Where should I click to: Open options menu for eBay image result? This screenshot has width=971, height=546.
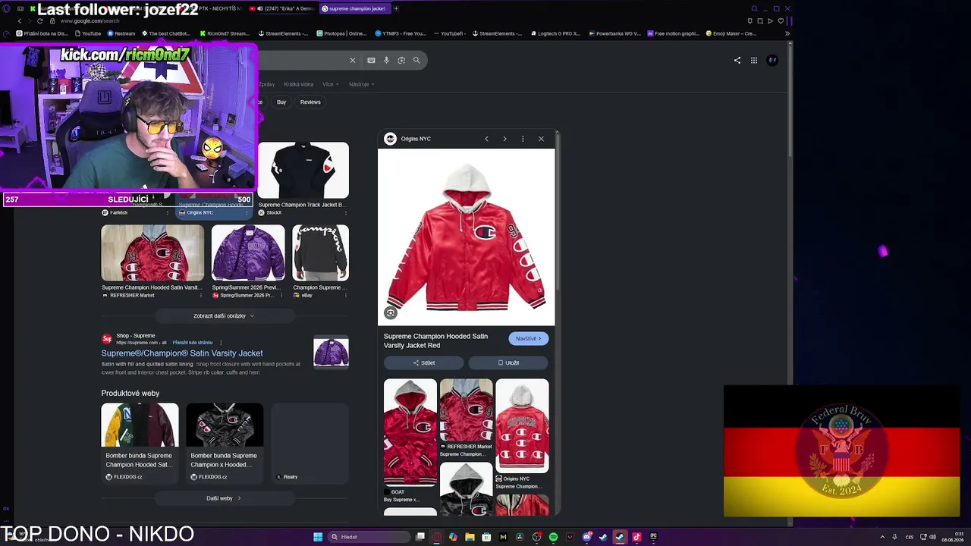(x=345, y=295)
